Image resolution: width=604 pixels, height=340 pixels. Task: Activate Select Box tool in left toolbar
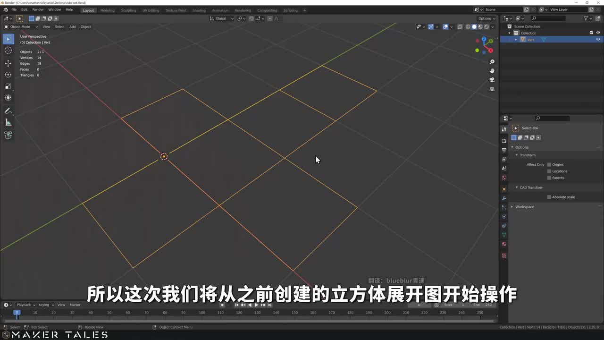tap(8, 39)
